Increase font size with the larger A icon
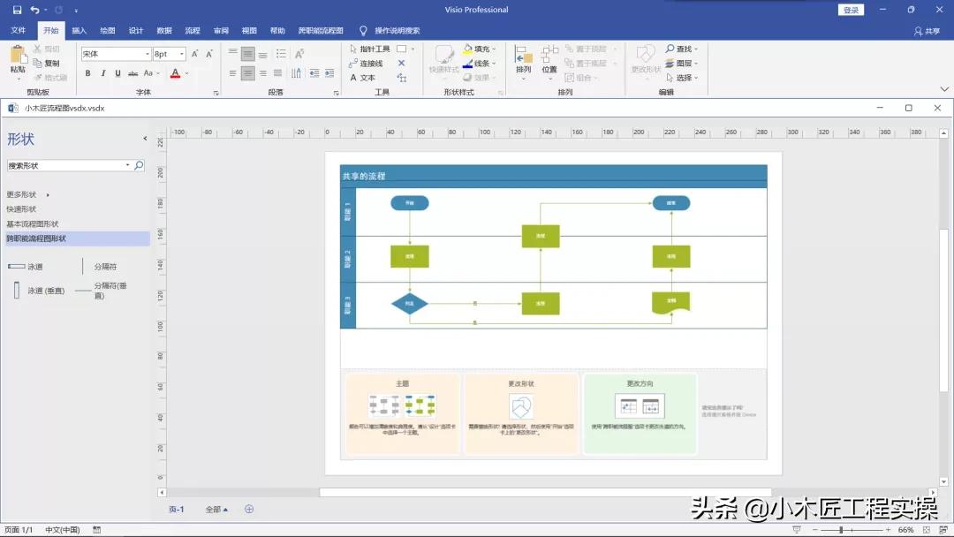 (x=194, y=54)
